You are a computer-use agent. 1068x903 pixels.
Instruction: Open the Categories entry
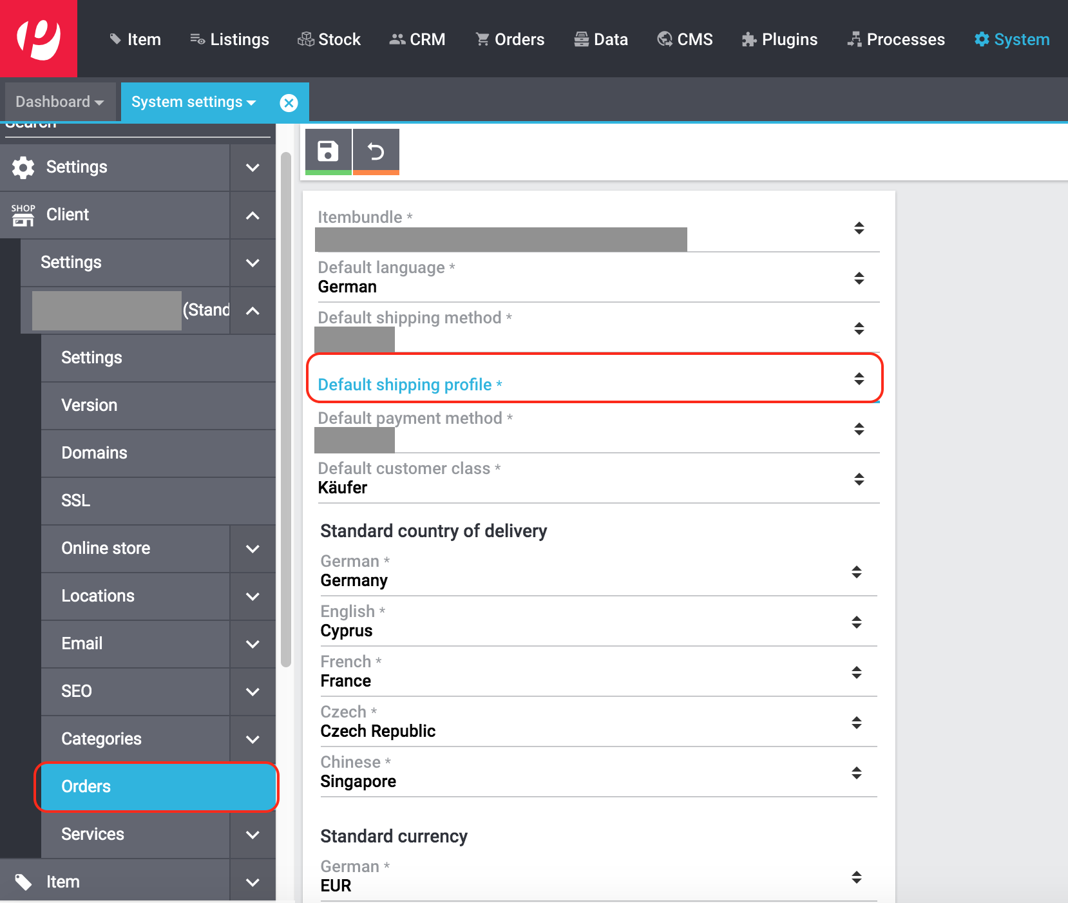click(135, 739)
